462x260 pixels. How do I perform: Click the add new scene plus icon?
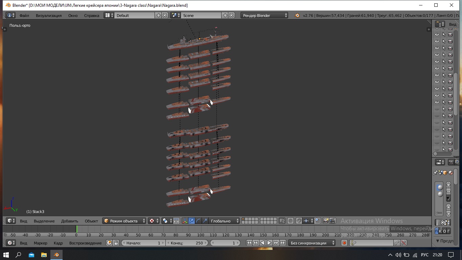coord(225,15)
